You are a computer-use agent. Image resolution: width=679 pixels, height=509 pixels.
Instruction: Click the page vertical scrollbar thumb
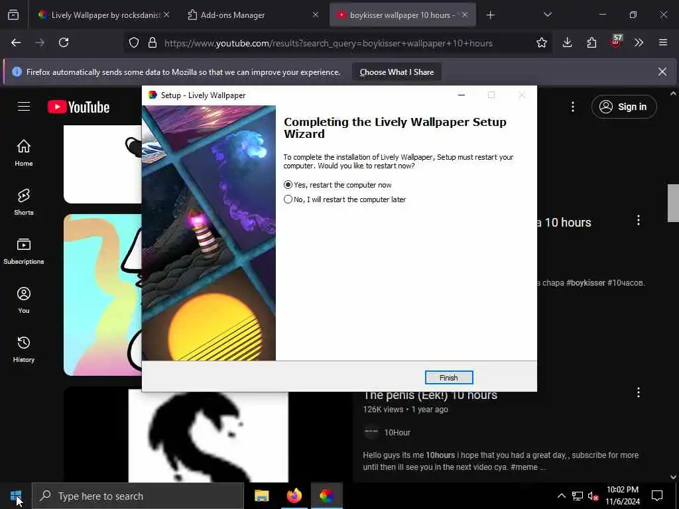coord(673,203)
